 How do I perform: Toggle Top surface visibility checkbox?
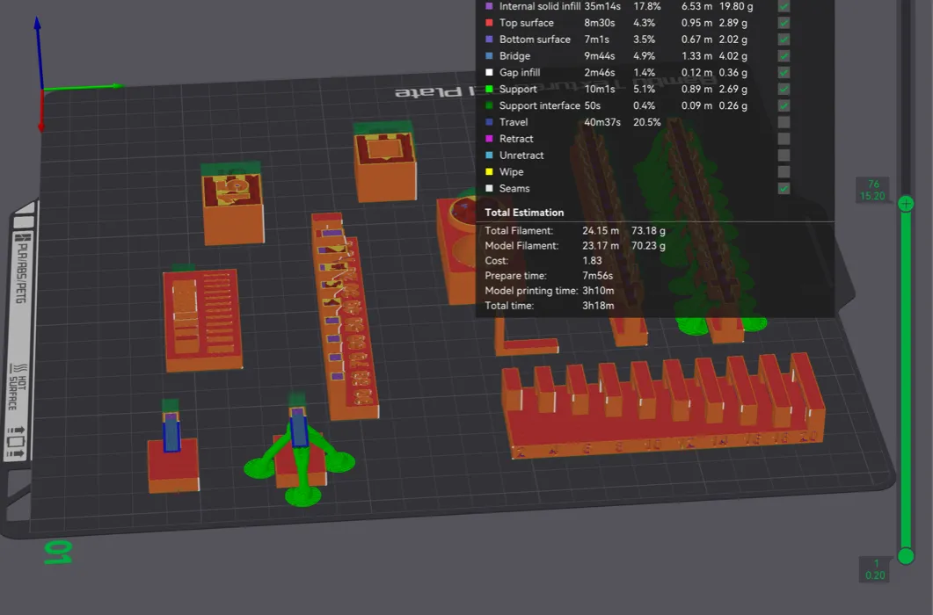pos(784,23)
